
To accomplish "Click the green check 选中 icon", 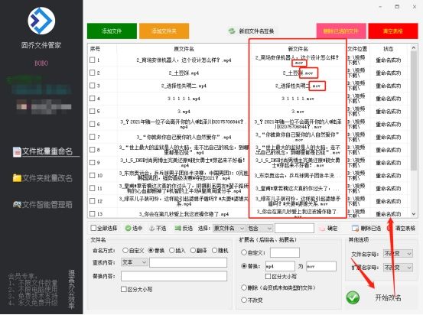I will coord(128,229).
